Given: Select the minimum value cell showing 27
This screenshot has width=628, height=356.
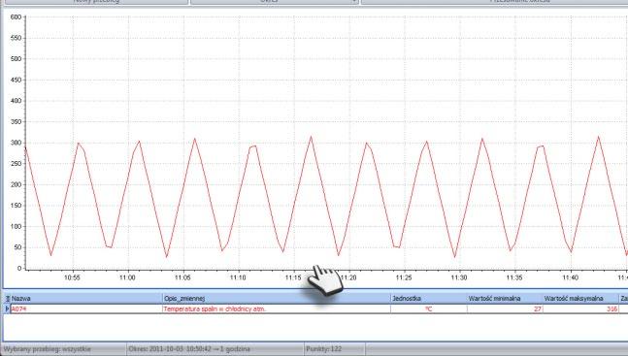Looking at the screenshot, I should (505, 308).
